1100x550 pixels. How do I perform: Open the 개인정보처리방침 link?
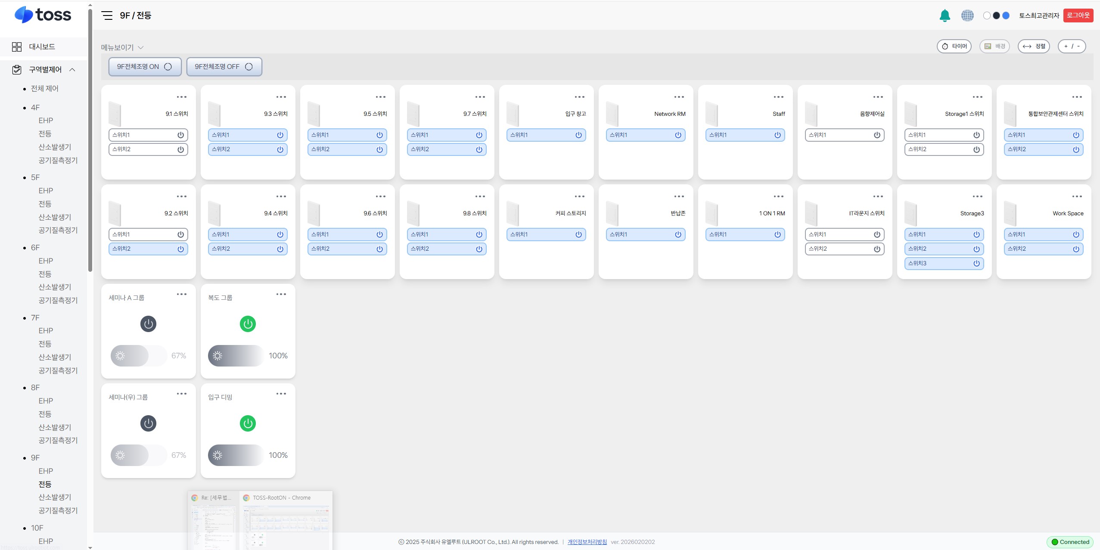587,542
